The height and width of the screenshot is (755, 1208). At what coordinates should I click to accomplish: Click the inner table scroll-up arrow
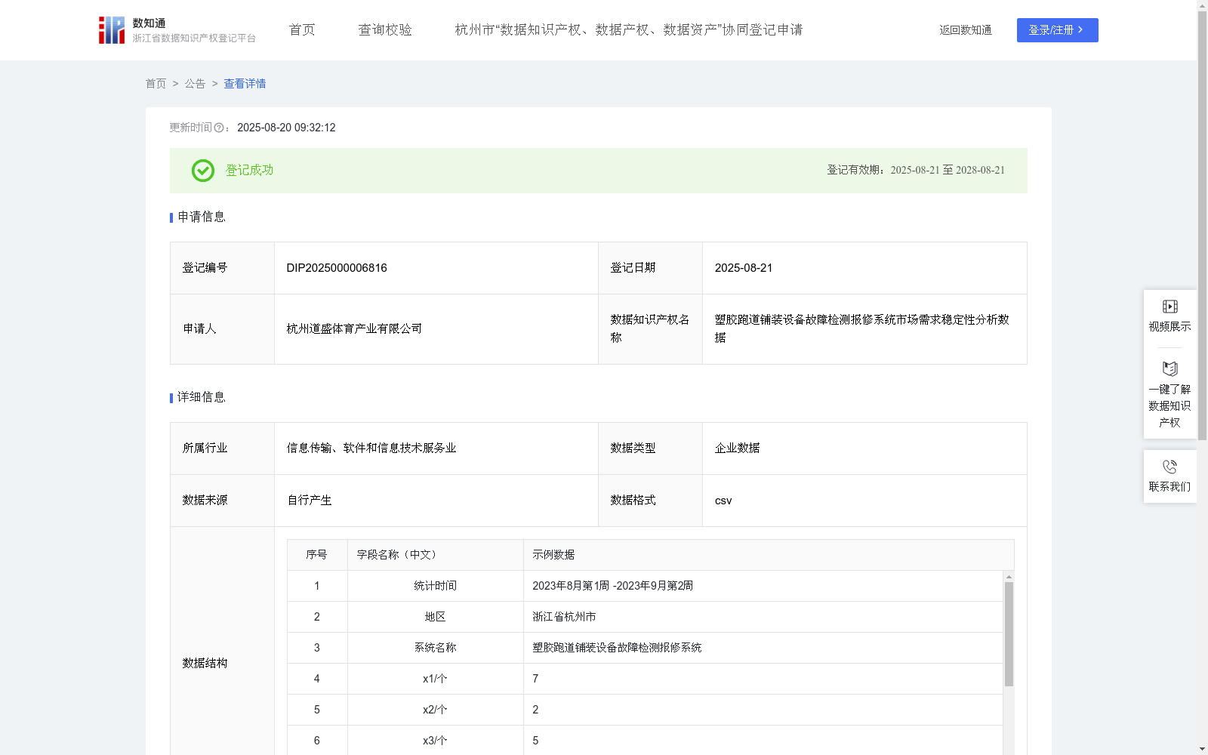[1009, 577]
